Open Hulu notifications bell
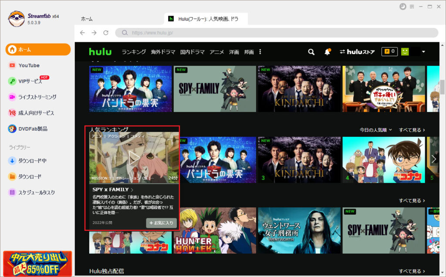 pos(328,52)
